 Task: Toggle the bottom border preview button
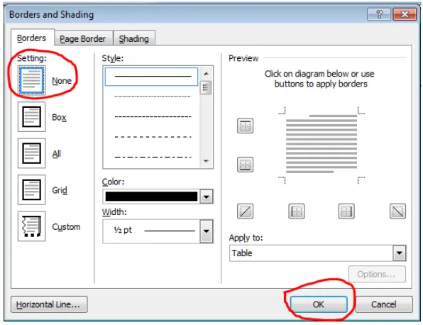[245, 165]
